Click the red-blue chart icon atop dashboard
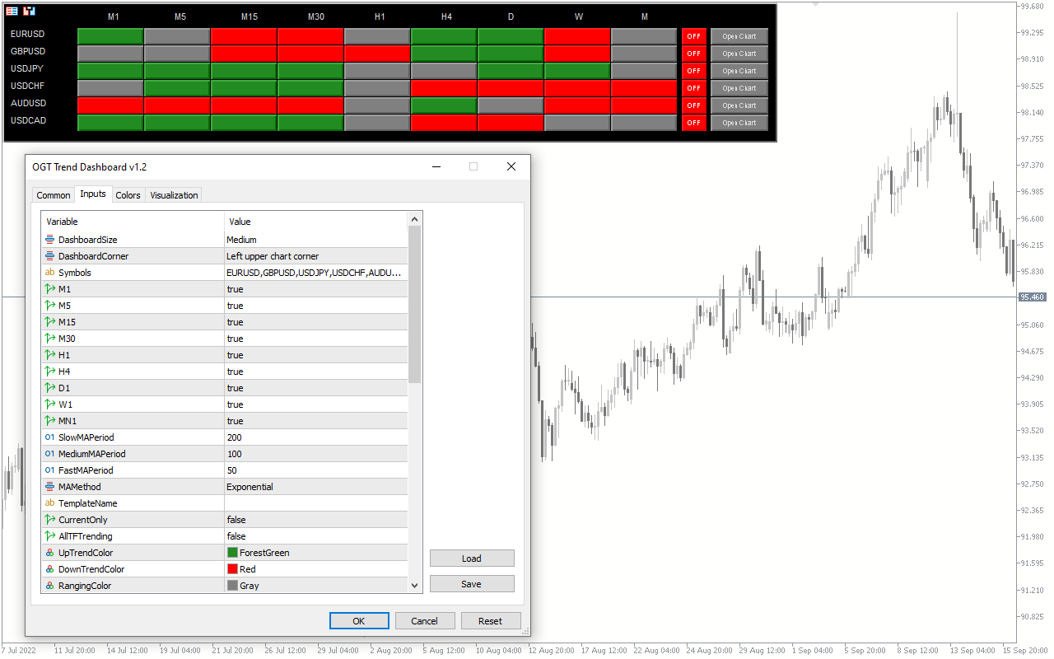Screen dimensions: 1054x659 click(x=30, y=11)
